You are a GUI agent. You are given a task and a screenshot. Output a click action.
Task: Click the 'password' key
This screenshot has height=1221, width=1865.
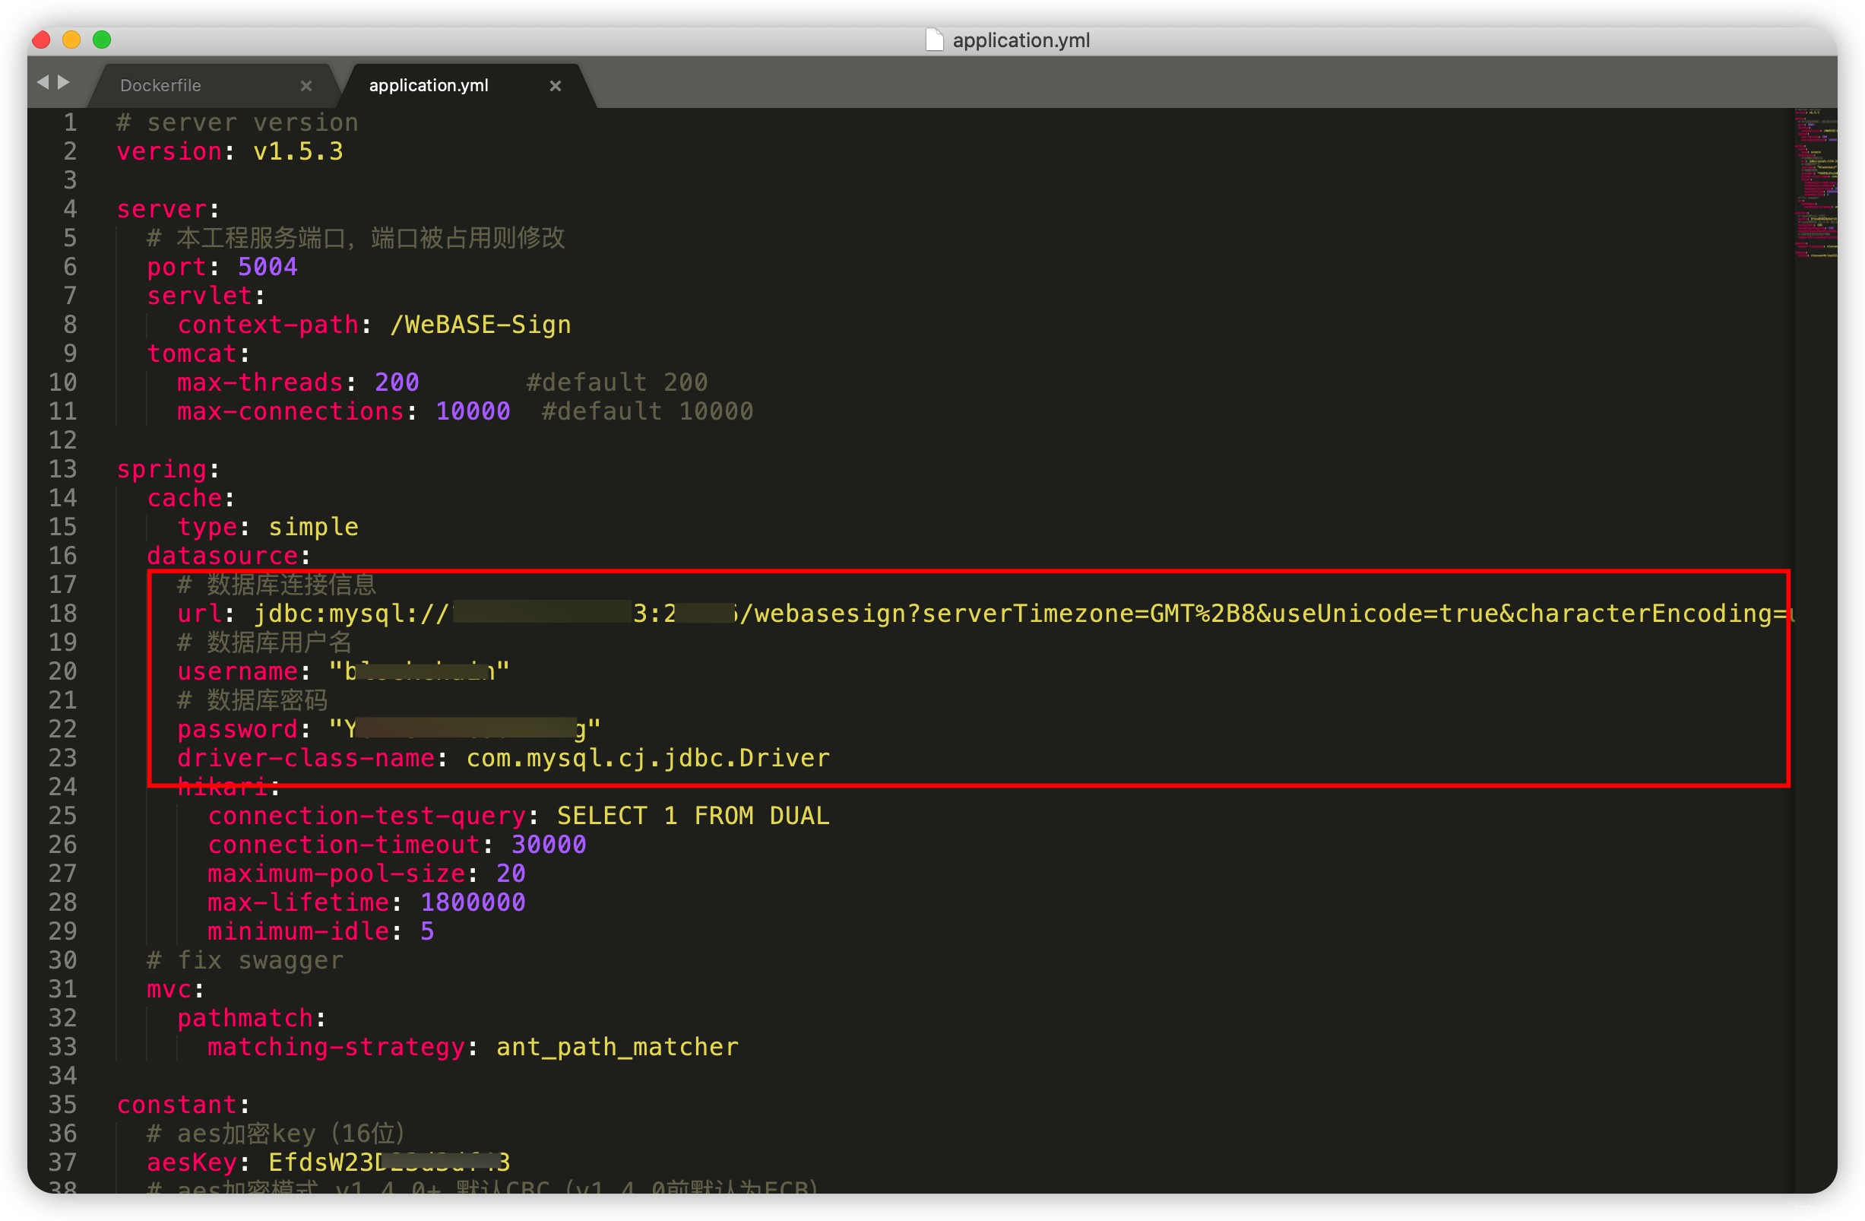[237, 730]
